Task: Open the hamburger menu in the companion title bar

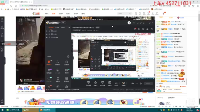Action: [x=143, y=23]
